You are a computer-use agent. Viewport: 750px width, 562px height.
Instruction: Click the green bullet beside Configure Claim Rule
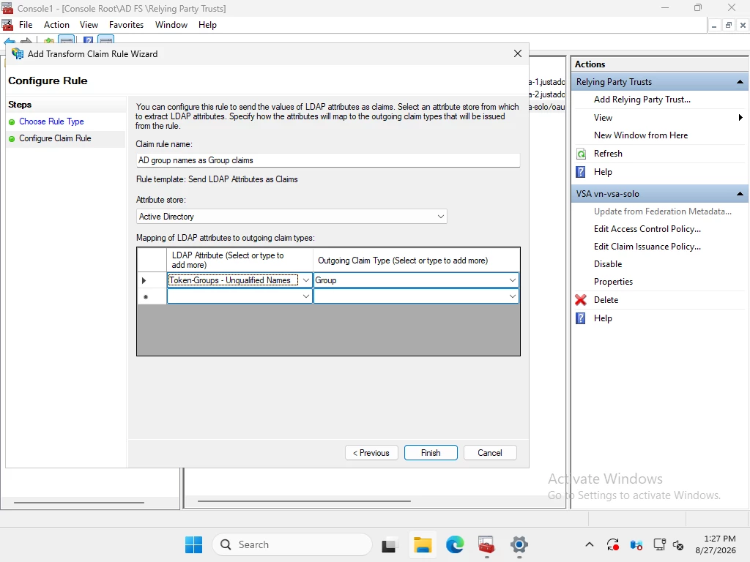click(12, 138)
